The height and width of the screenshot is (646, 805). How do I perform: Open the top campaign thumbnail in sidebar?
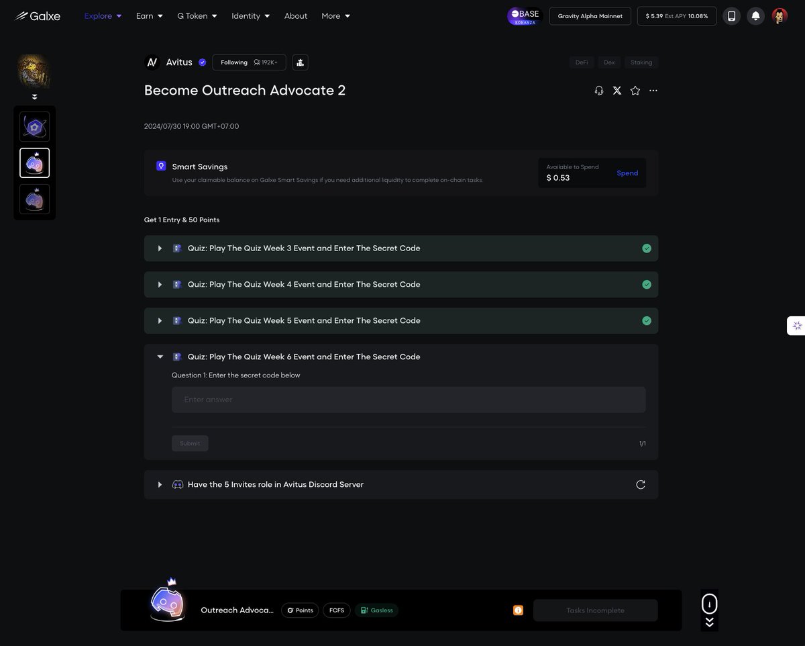tap(34, 71)
